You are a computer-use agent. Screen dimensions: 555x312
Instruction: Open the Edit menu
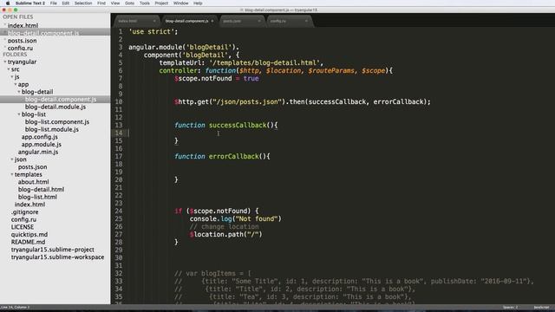click(66, 3)
